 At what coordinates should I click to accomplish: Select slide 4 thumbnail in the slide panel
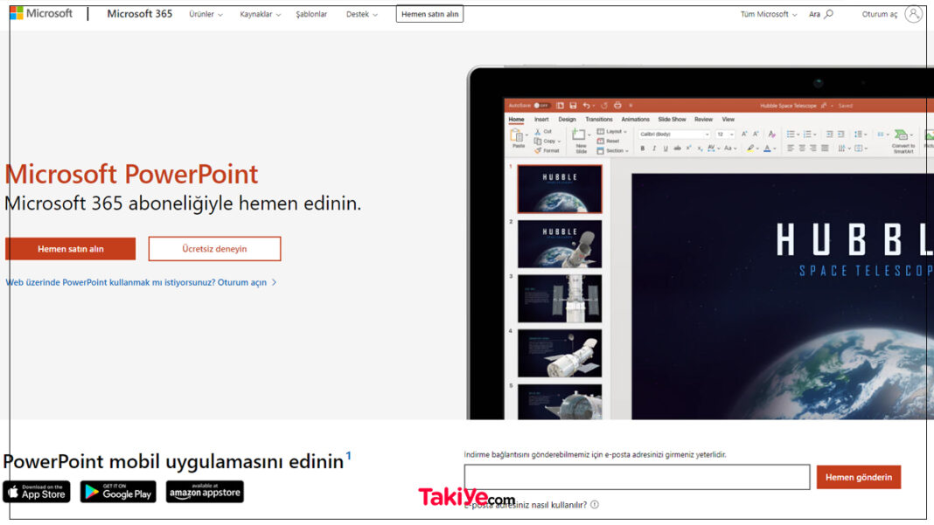560,353
